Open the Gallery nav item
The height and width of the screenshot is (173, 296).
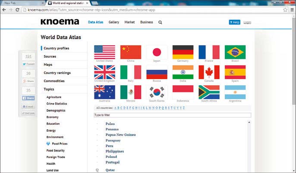(114, 22)
